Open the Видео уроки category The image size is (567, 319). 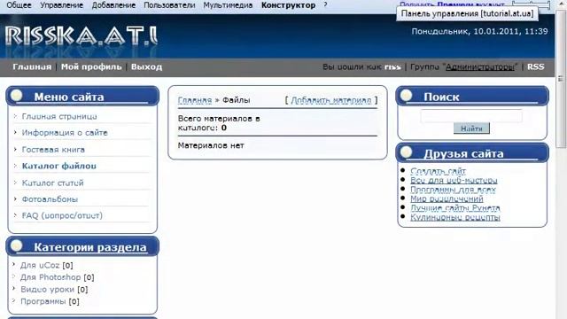[47, 290]
